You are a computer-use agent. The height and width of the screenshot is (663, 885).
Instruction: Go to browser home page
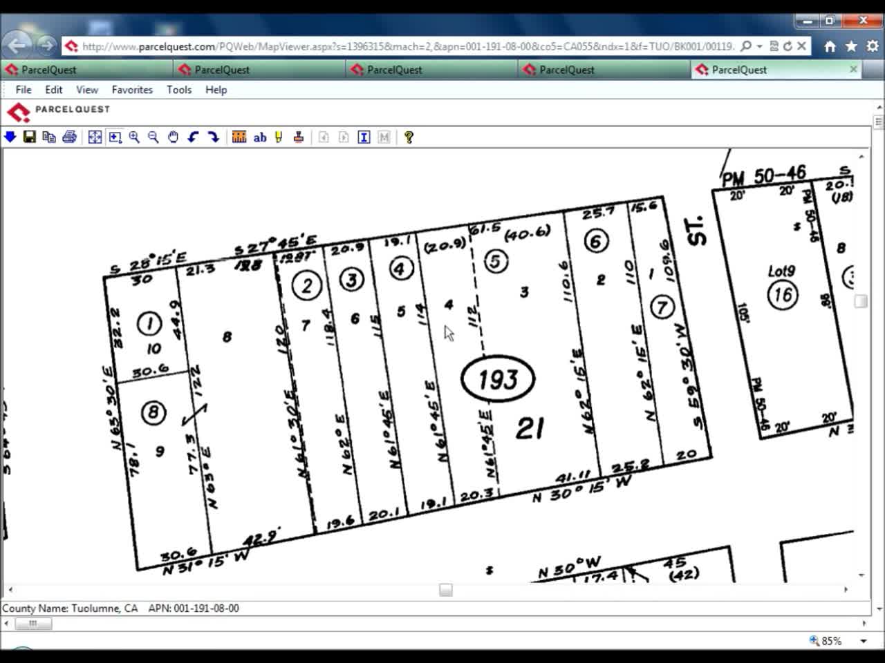830,46
